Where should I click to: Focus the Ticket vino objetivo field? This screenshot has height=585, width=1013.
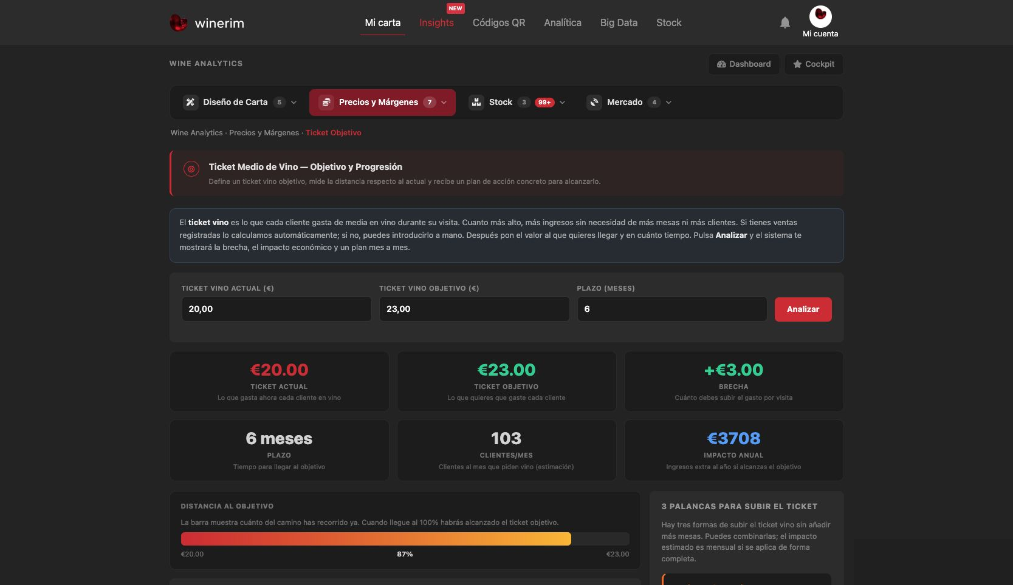(474, 309)
